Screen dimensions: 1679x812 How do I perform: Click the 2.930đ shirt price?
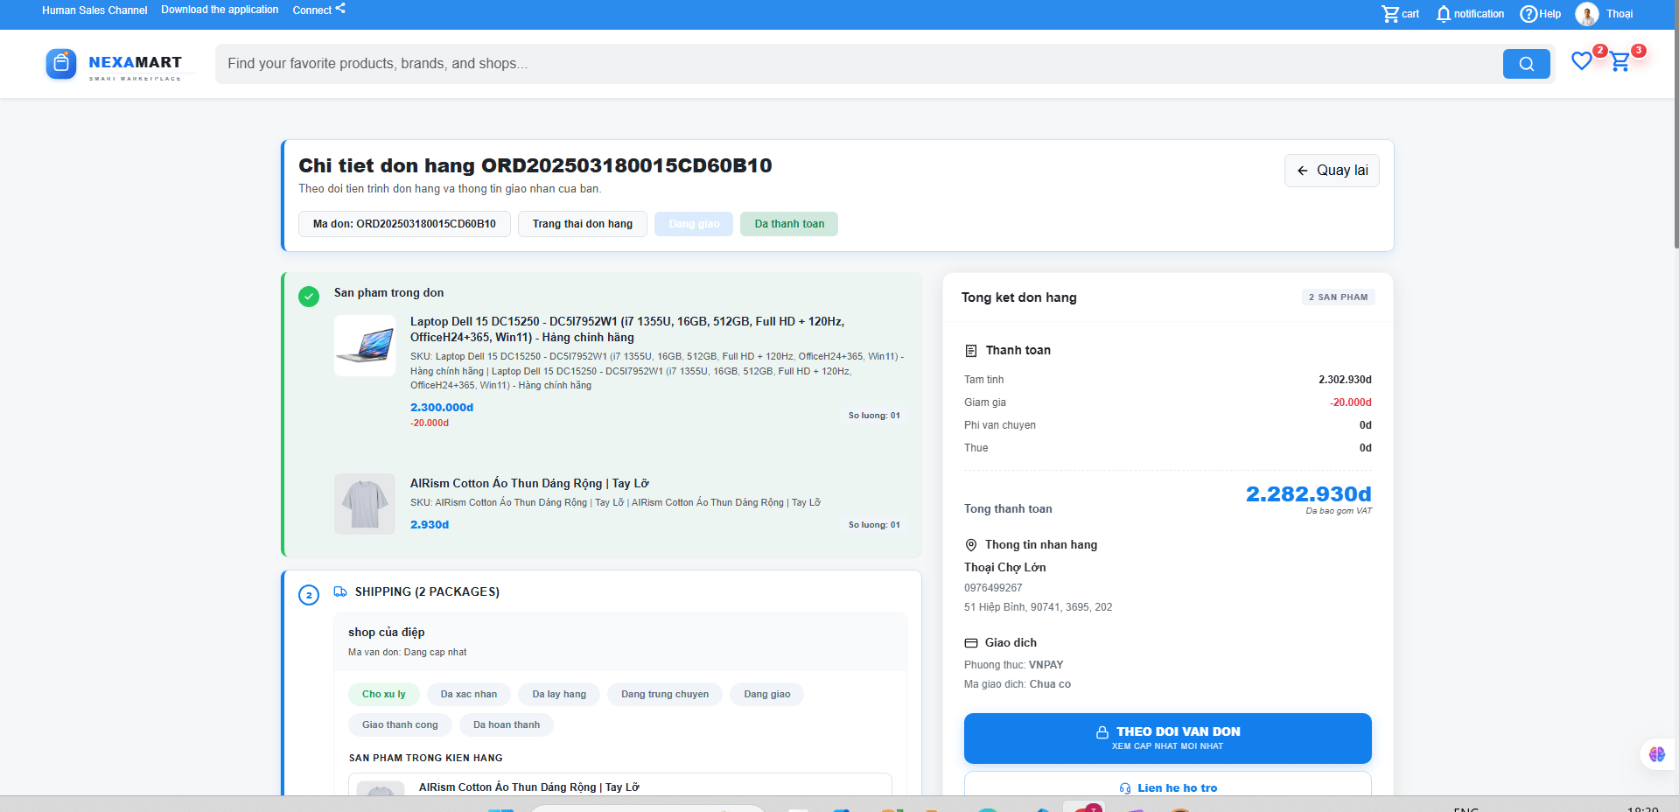430,525
